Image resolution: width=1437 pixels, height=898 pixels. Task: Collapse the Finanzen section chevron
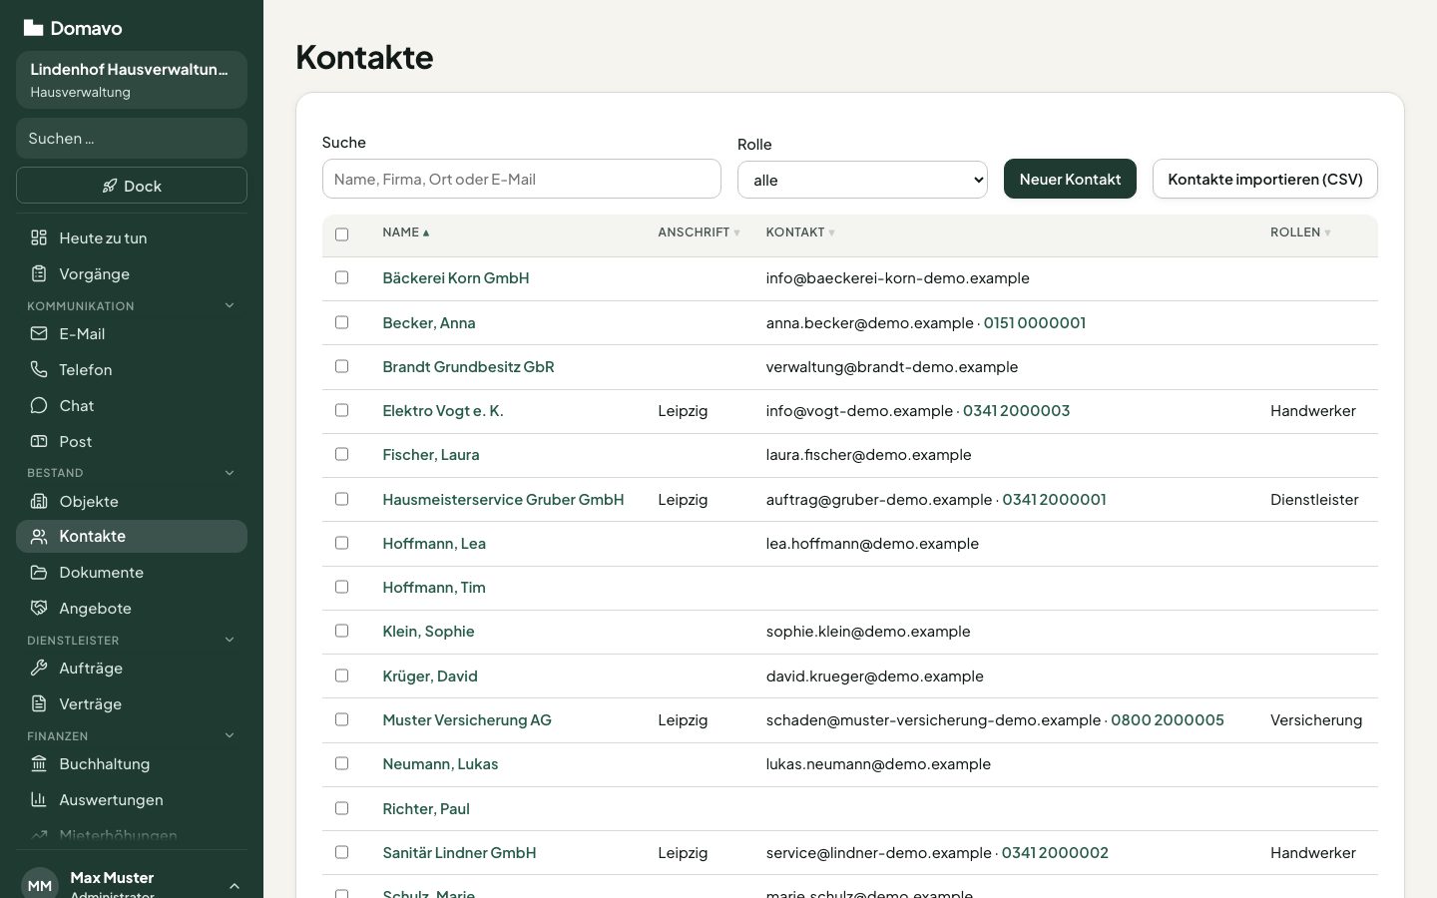coord(230,735)
